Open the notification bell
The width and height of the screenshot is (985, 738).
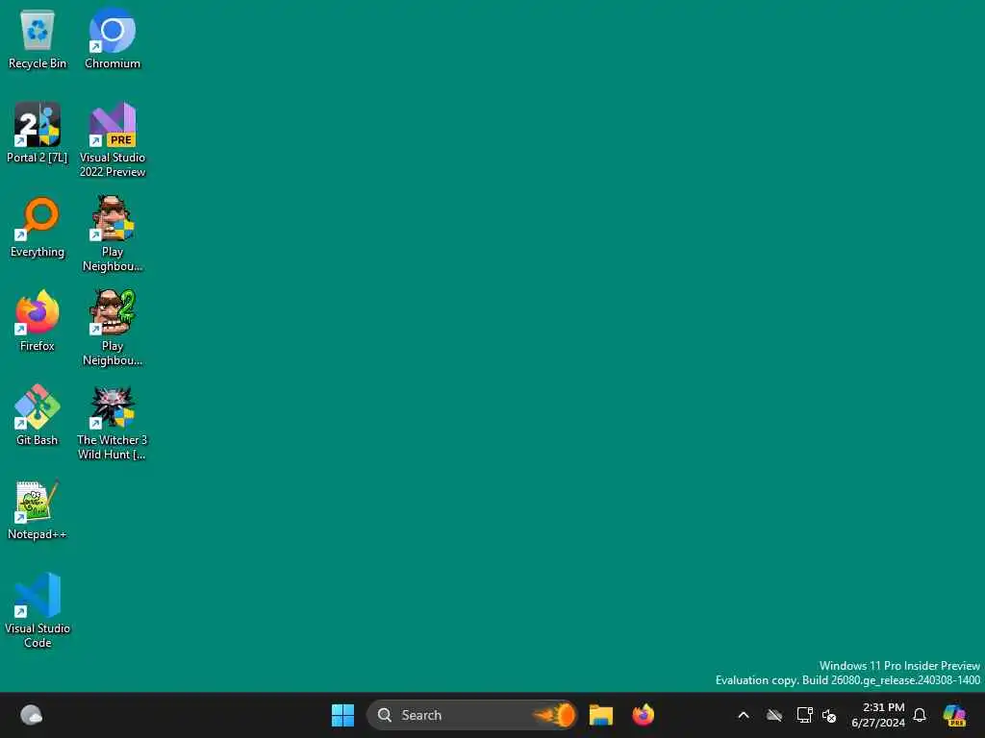[920, 715]
